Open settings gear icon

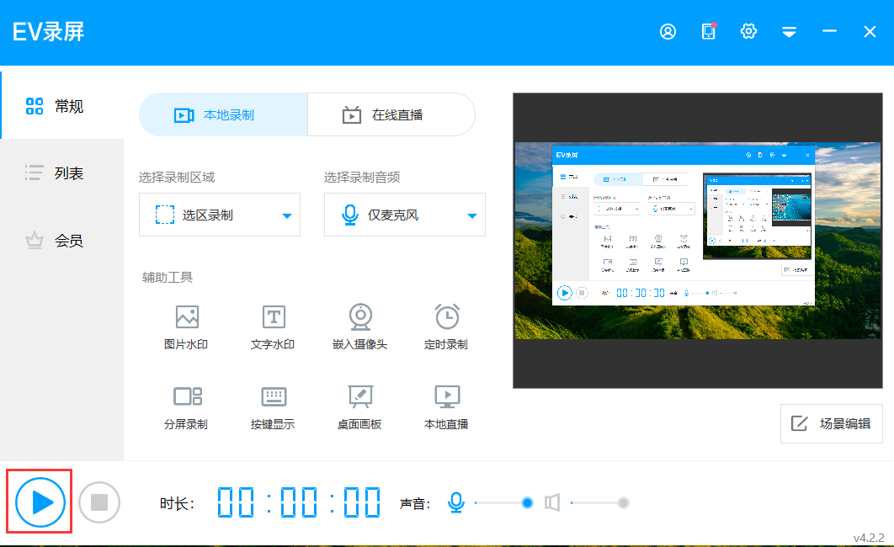748,31
